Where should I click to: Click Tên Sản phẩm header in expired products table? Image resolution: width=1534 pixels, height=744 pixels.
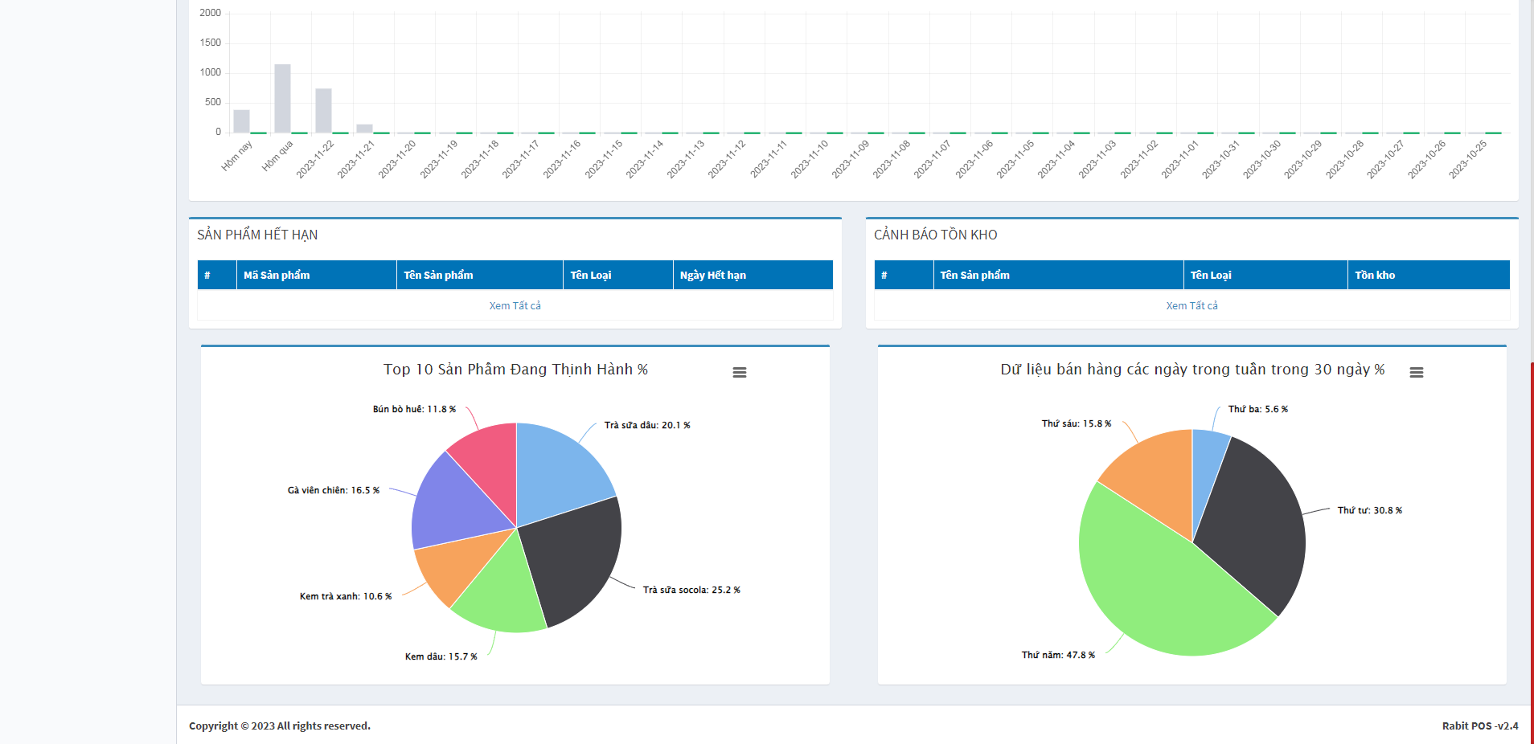(x=480, y=275)
